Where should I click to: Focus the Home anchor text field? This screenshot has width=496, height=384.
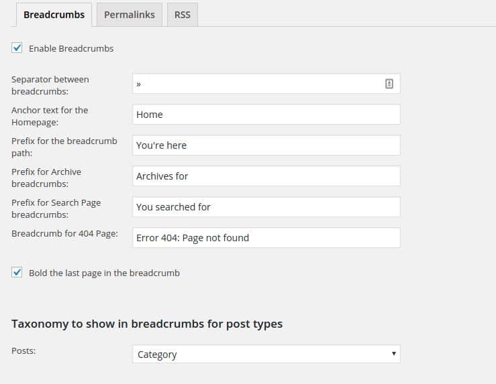click(x=266, y=115)
